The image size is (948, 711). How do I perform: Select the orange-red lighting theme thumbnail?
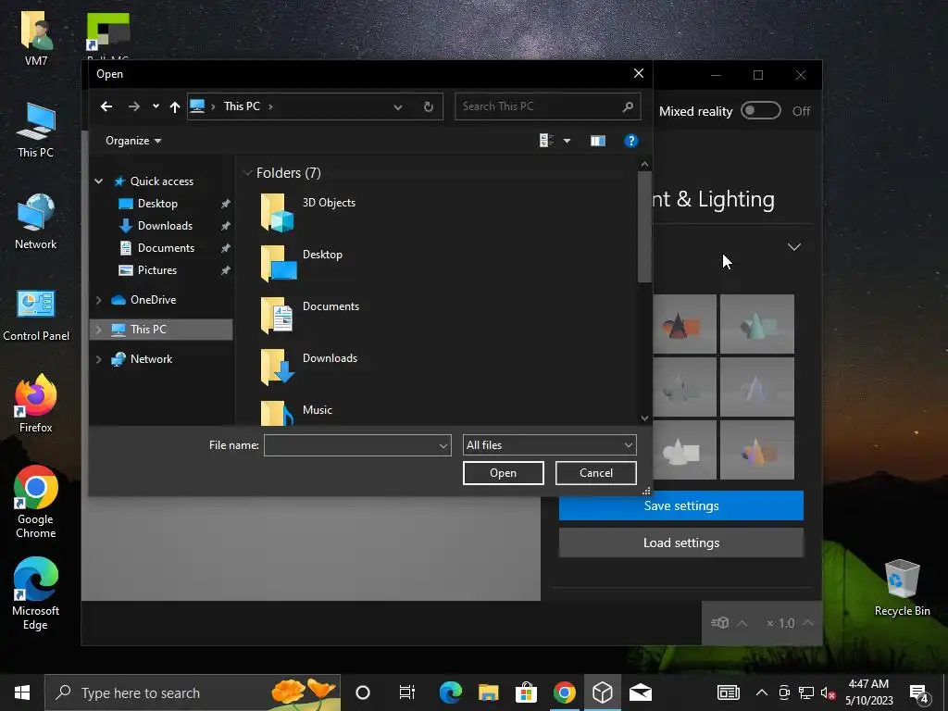684,324
